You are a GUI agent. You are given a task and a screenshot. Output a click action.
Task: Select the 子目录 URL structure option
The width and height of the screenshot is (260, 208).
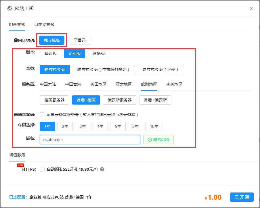[80, 41]
